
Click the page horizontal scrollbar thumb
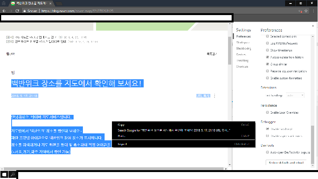coord(113,169)
